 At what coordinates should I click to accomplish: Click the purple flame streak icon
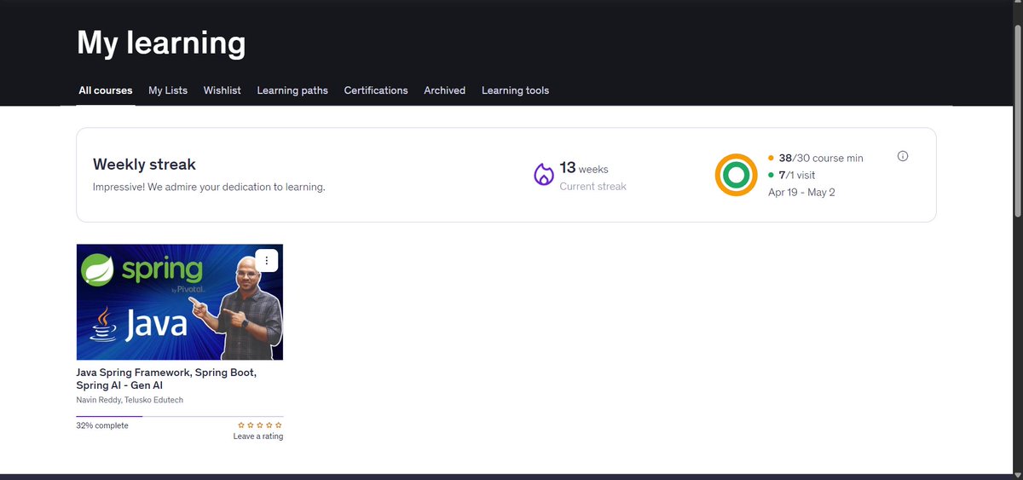point(544,175)
